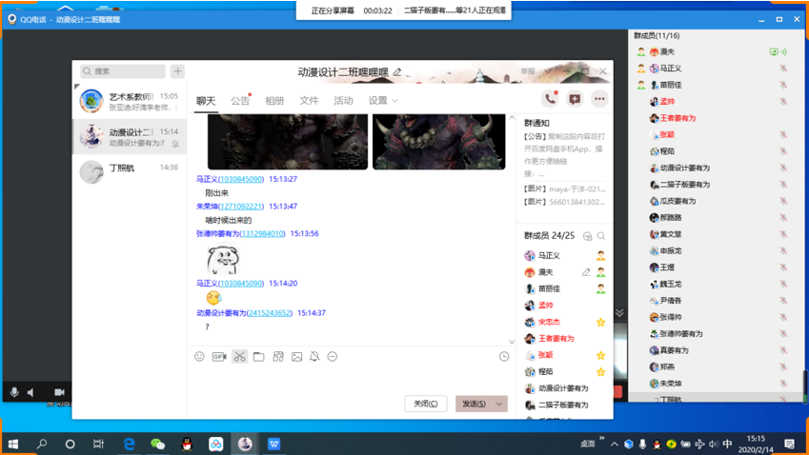Open the Windows notification center
The image size is (809, 455).
(789, 444)
